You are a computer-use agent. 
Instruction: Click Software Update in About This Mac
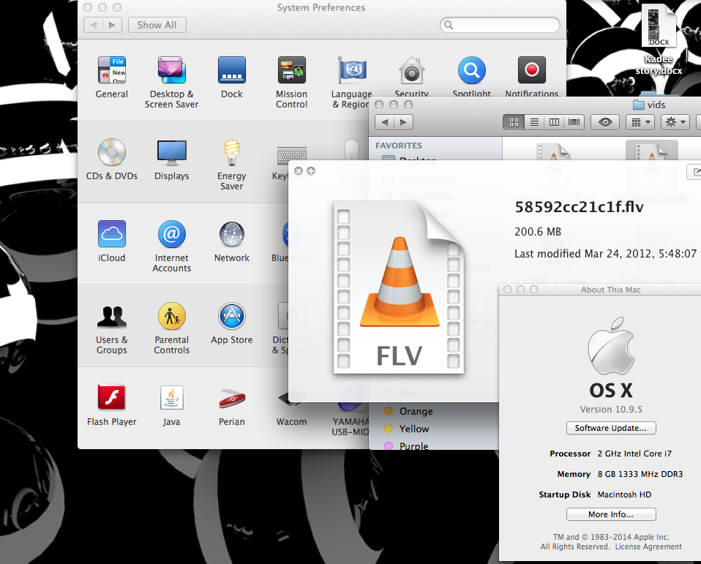pos(611,428)
